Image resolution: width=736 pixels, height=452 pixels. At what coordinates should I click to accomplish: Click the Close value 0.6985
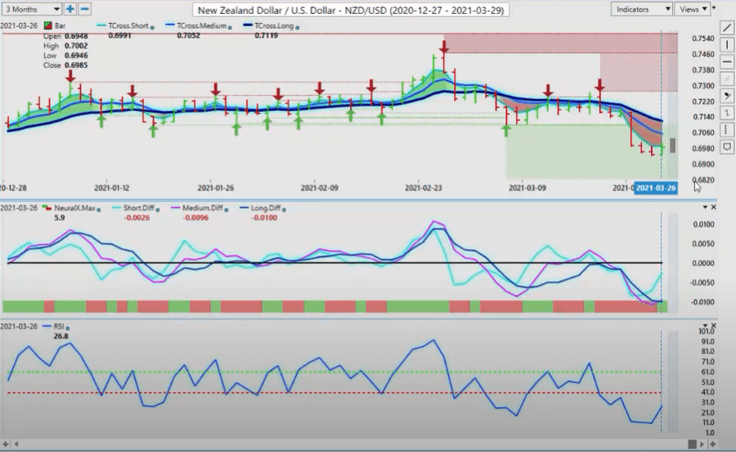pyautogui.click(x=76, y=65)
